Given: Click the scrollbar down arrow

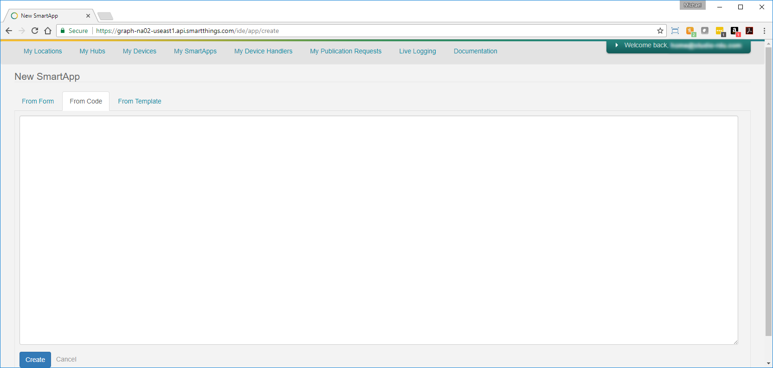Looking at the screenshot, I should pyautogui.click(x=768, y=363).
